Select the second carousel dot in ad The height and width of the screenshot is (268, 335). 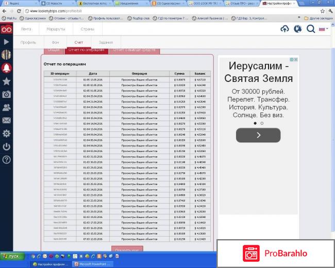(262, 123)
